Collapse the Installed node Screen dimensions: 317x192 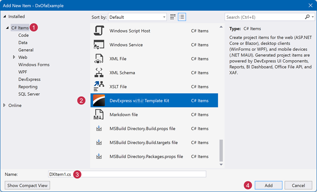4,16
